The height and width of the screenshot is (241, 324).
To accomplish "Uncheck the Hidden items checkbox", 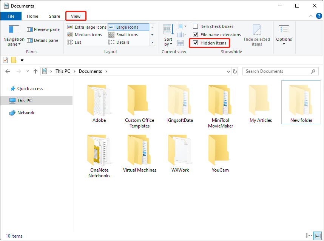I will (x=196, y=43).
